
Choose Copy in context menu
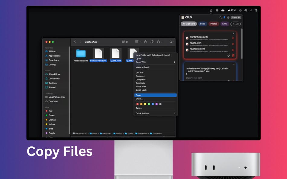point(155,95)
